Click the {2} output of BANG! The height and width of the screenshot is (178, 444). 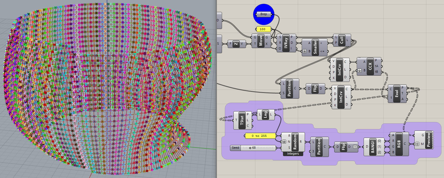(379, 152)
